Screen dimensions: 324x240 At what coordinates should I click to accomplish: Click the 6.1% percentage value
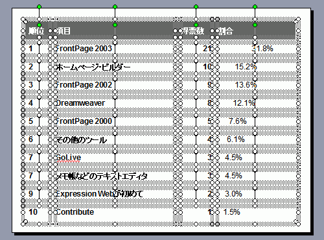pos(236,139)
